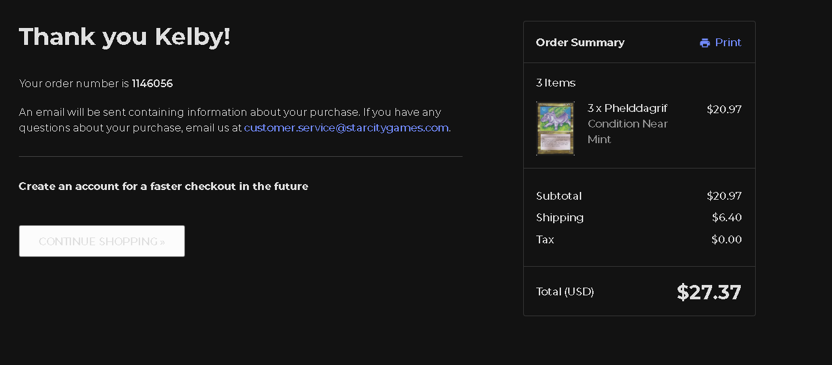
Task: Click the "Condition Near Mint" text
Action: (x=627, y=131)
